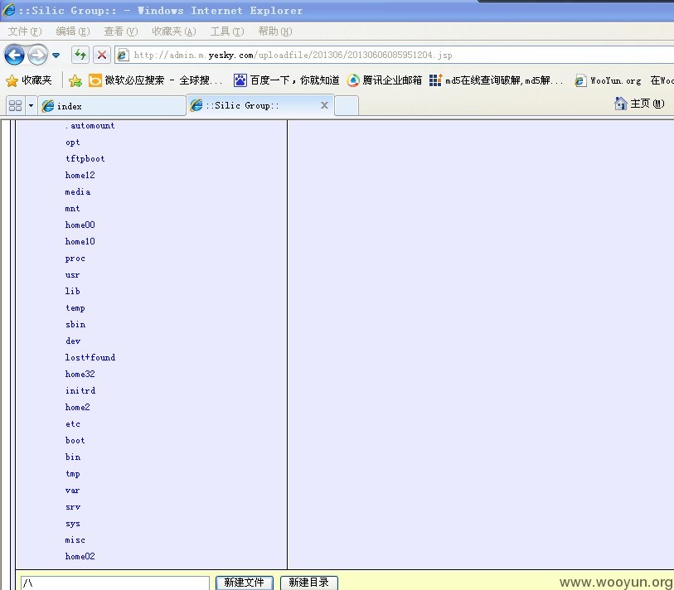Click the Home page house icon
674x590 pixels.
620,103
